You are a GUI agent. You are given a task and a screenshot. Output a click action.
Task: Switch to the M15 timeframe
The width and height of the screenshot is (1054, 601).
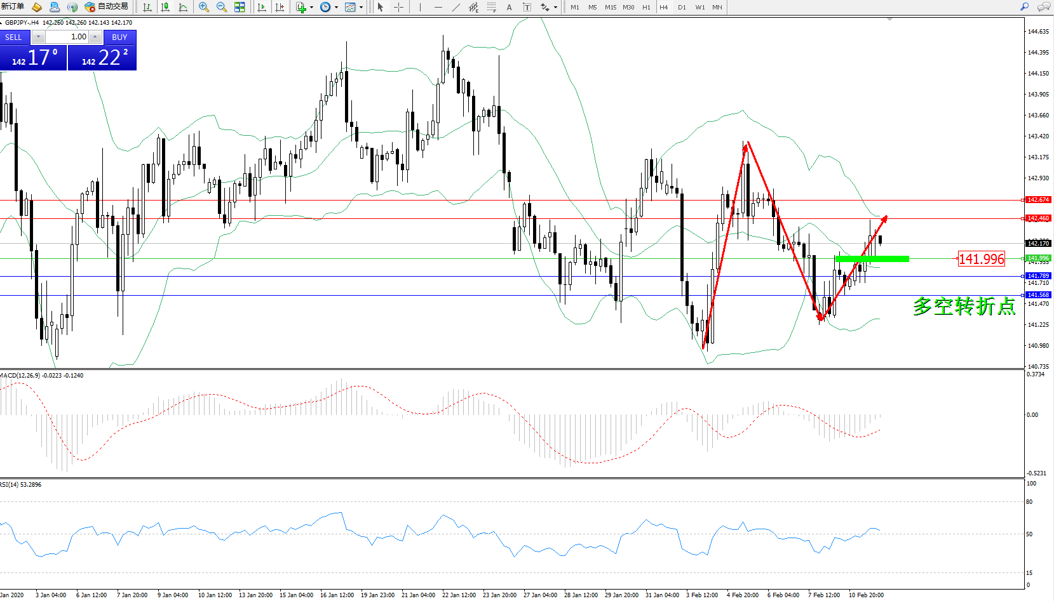click(610, 8)
